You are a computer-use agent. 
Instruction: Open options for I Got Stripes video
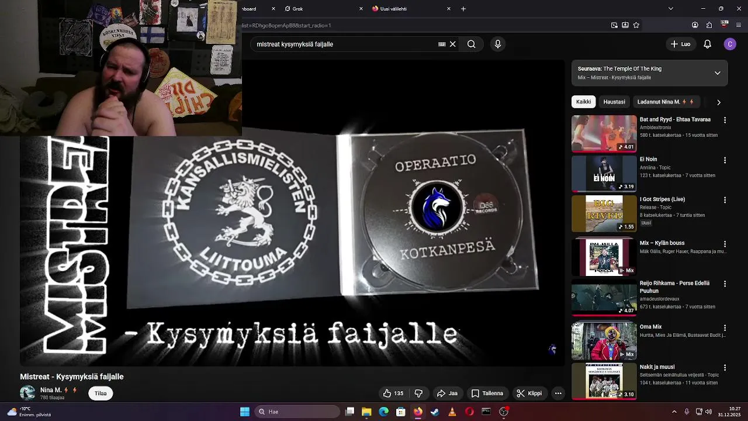pyautogui.click(x=725, y=200)
